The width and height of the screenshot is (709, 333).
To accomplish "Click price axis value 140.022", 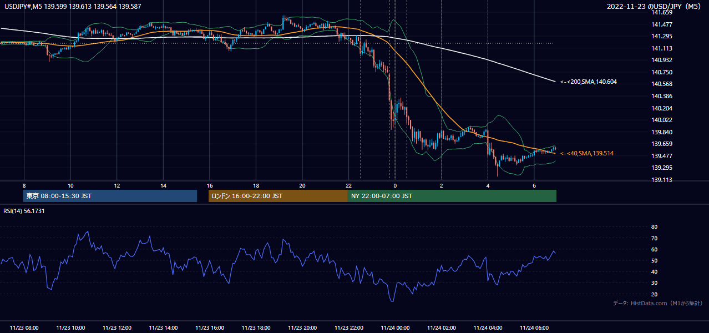I will [x=662, y=120].
